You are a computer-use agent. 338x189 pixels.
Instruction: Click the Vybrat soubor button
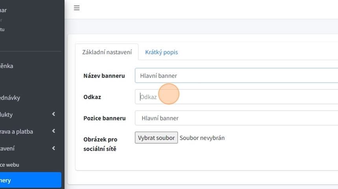pyautogui.click(x=156, y=138)
